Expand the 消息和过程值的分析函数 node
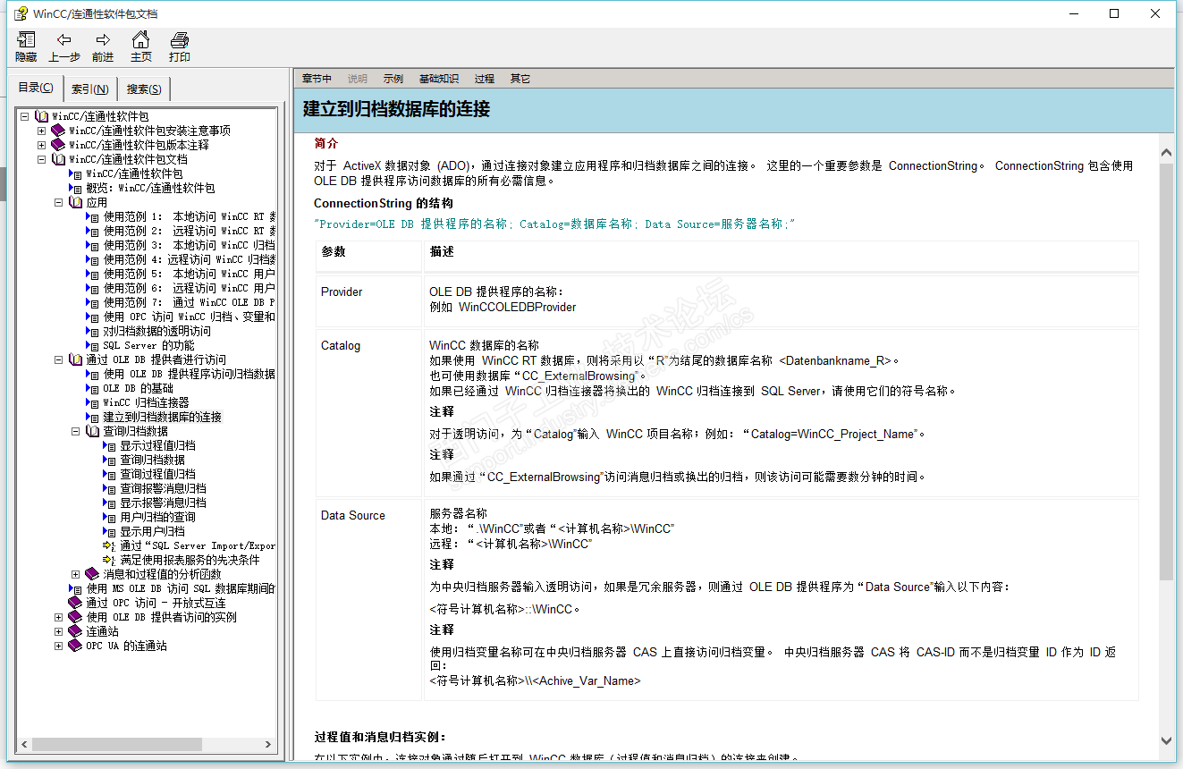 75,574
